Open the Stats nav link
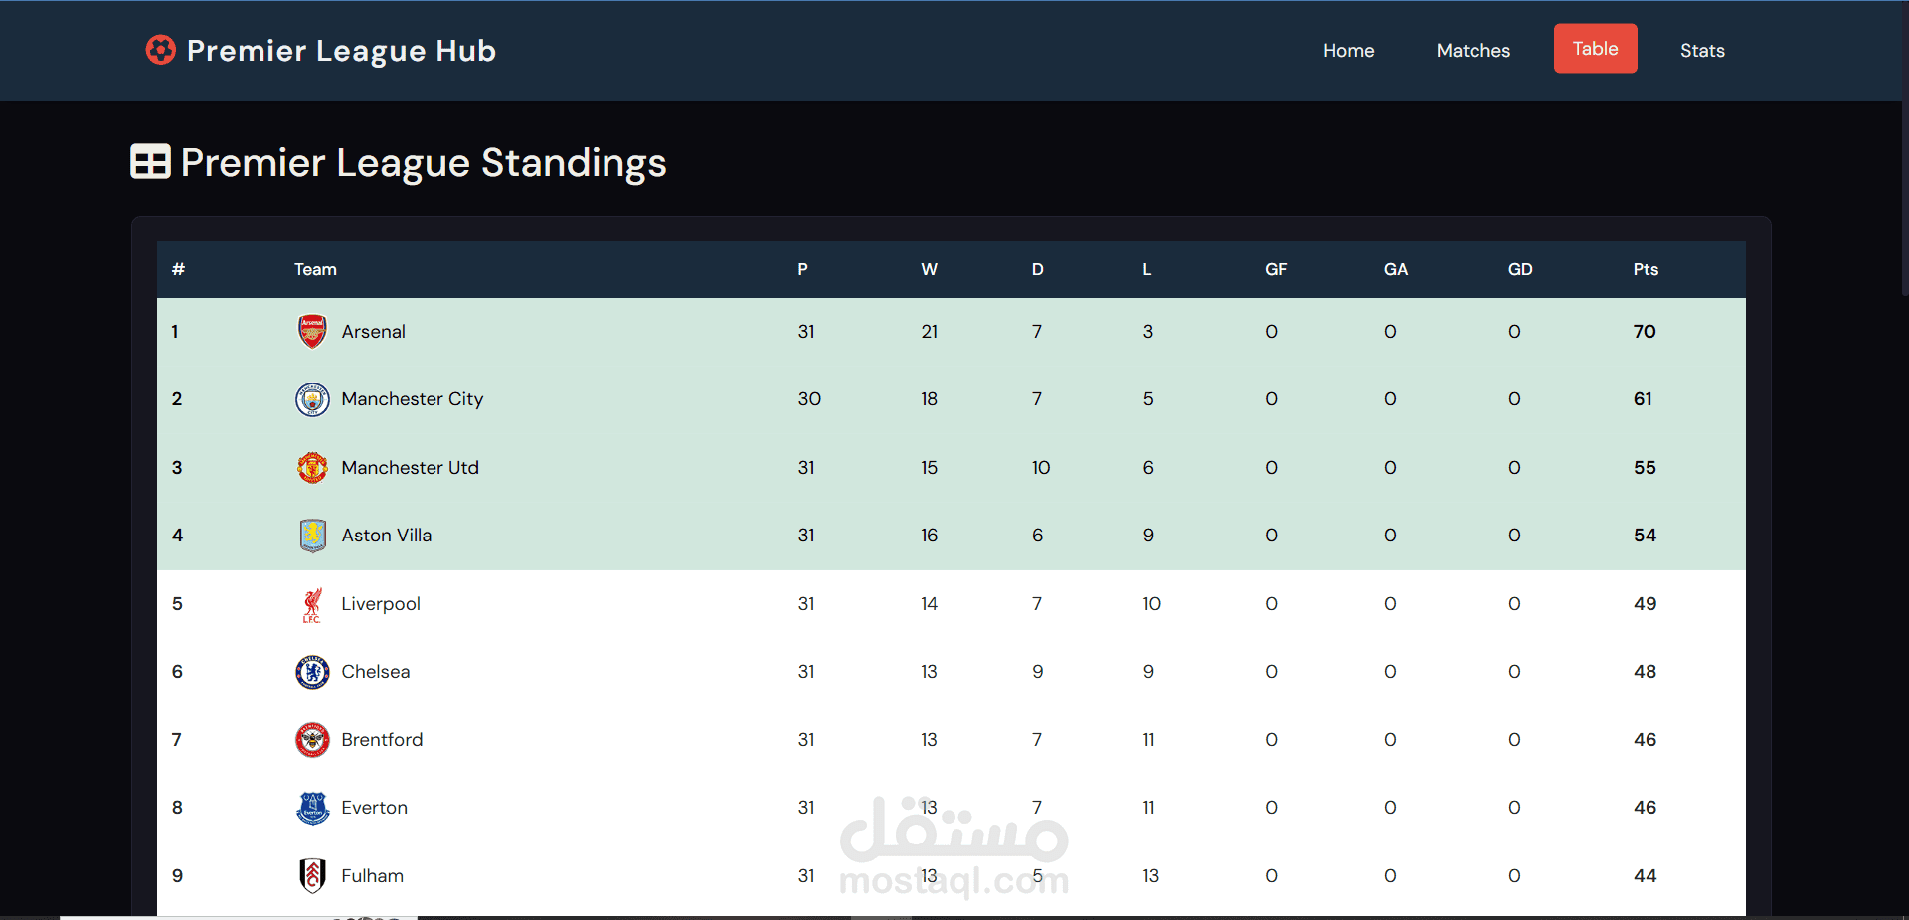Viewport: 1909px width, 920px height. pyautogui.click(x=1702, y=50)
